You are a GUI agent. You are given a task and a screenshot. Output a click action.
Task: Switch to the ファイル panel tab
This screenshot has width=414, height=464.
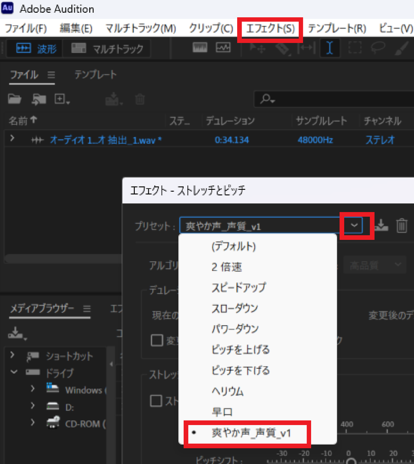[x=24, y=75]
